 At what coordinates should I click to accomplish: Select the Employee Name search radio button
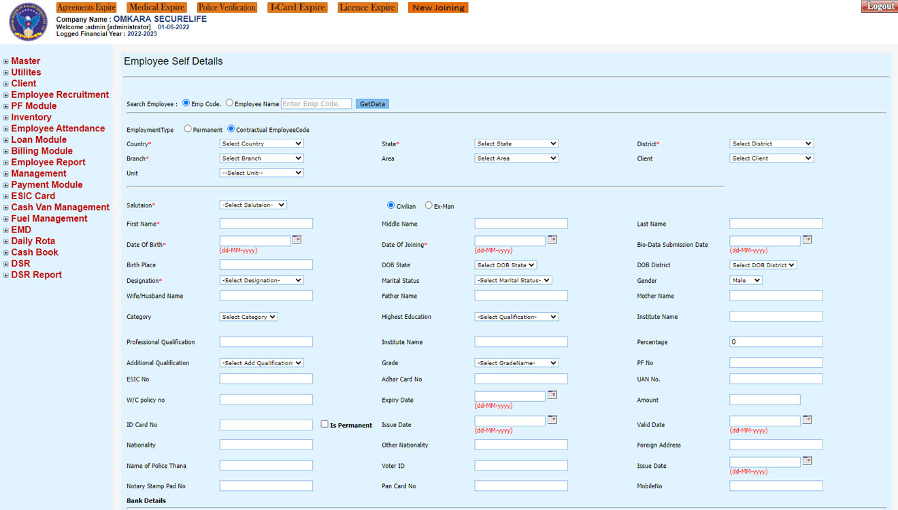pos(229,103)
